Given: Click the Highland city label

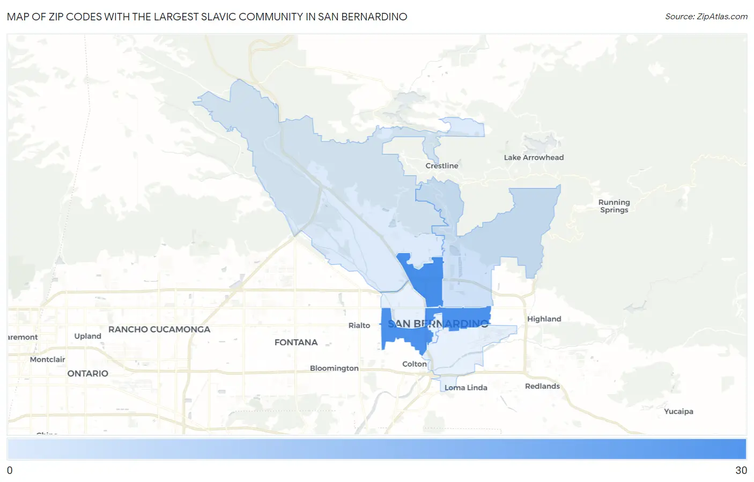Looking at the screenshot, I should pyautogui.click(x=544, y=319).
